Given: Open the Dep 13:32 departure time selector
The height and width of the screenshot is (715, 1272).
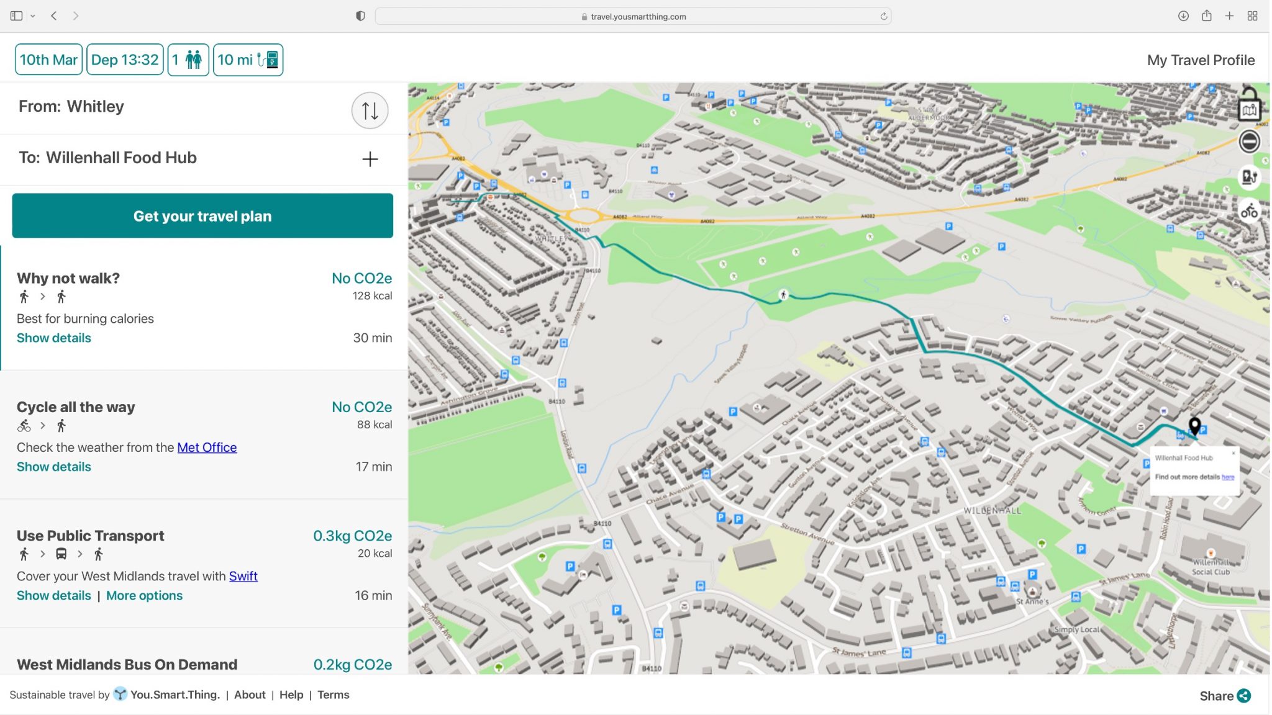Looking at the screenshot, I should point(124,59).
